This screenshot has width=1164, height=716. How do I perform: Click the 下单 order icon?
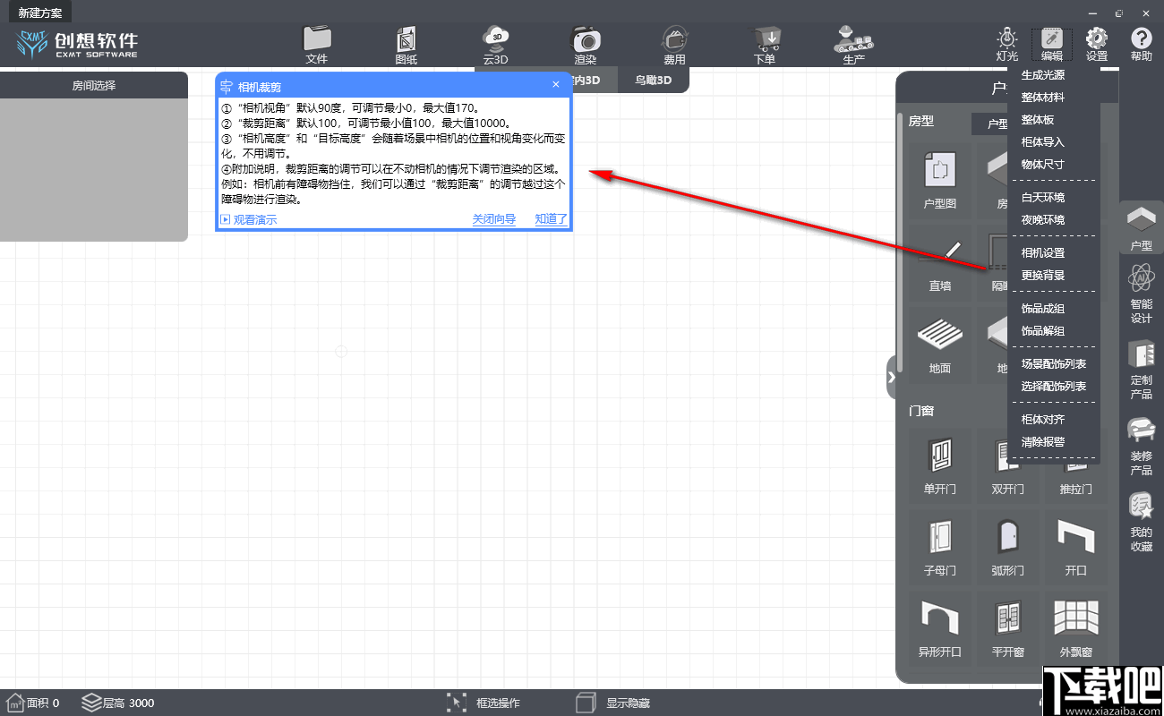coord(765,45)
